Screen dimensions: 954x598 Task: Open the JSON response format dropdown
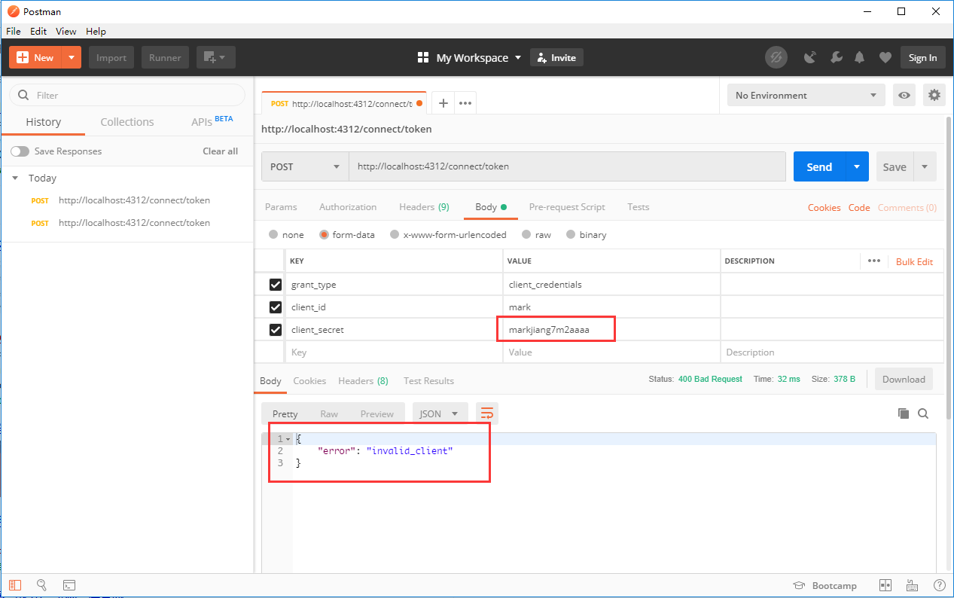(440, 413)
